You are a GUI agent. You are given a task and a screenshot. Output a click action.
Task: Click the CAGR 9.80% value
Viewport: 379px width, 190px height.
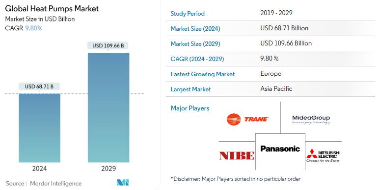(33, 28)
